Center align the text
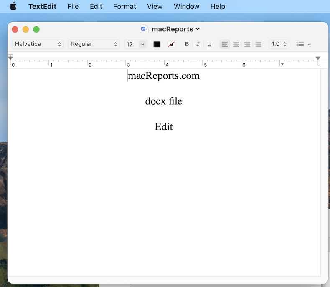The height and width of the screenshot is (287, 330). click(x=236, y=44)
